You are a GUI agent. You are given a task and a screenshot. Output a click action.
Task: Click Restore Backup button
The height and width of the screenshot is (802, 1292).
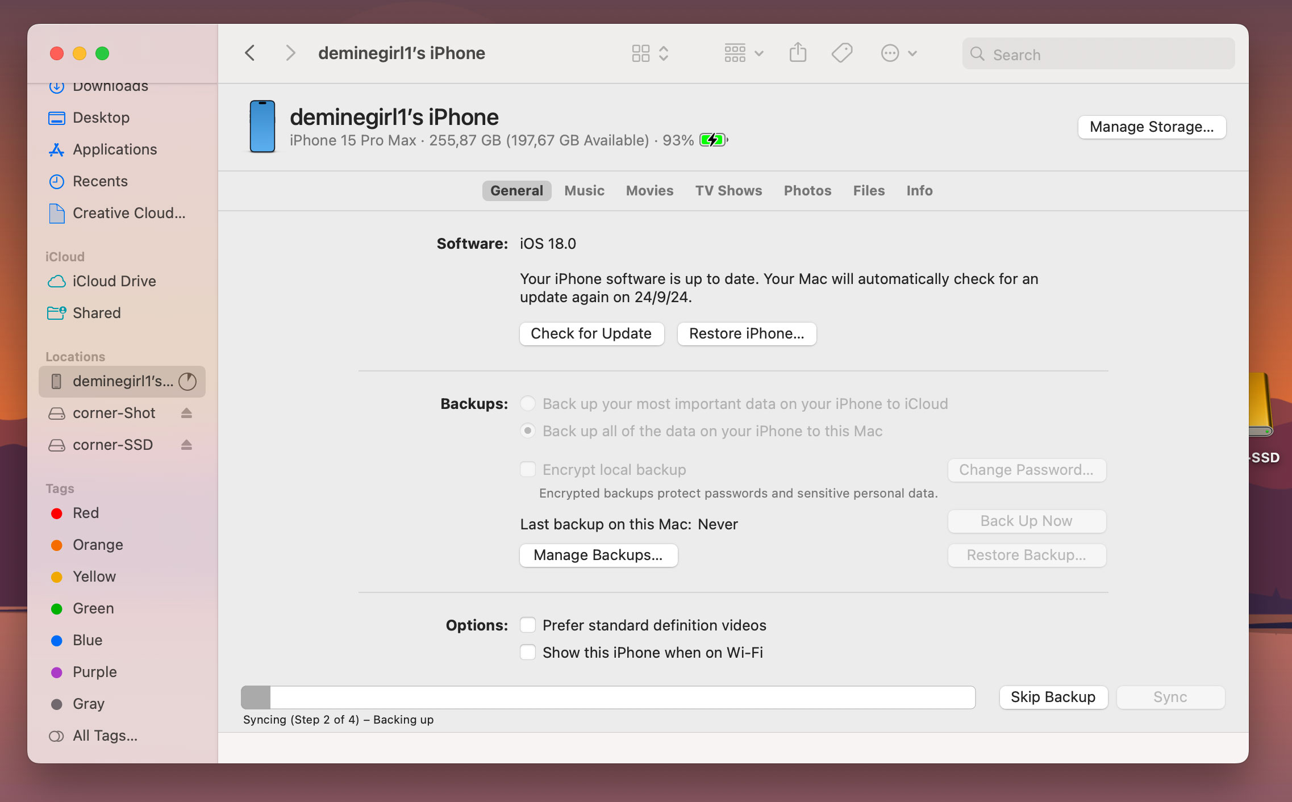click(1027, 555)
